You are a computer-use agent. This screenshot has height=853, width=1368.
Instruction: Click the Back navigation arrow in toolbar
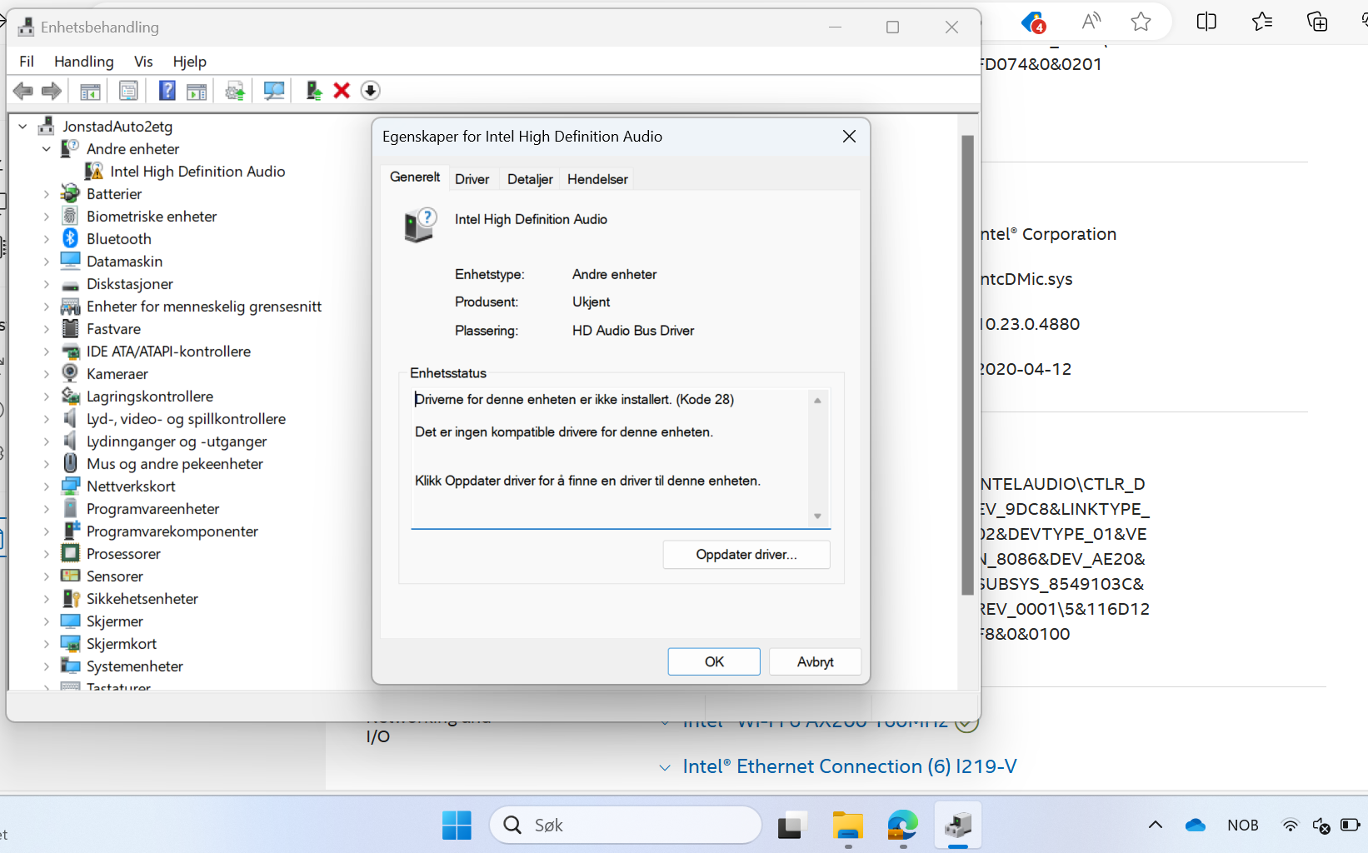click(x=22, y=91)
